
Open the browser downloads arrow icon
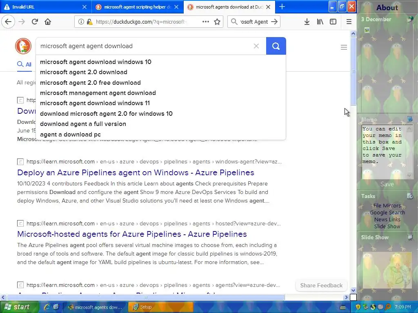point(307,22)
